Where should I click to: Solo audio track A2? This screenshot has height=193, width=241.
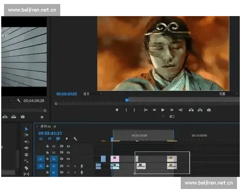pos(75,172)
